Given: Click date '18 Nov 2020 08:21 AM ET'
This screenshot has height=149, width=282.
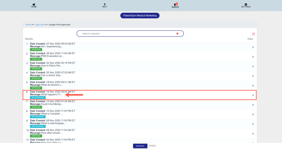Looking at the screenshot, I should [61, 82].
